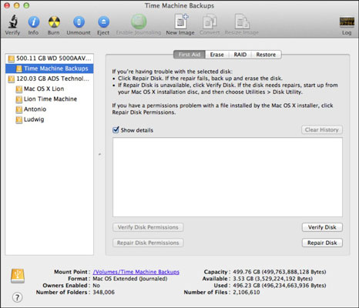This screenshot has height=308, width=359.
Task: Switch to the First Aid tab
Action: pyautogui.click(x=190, y=55)
